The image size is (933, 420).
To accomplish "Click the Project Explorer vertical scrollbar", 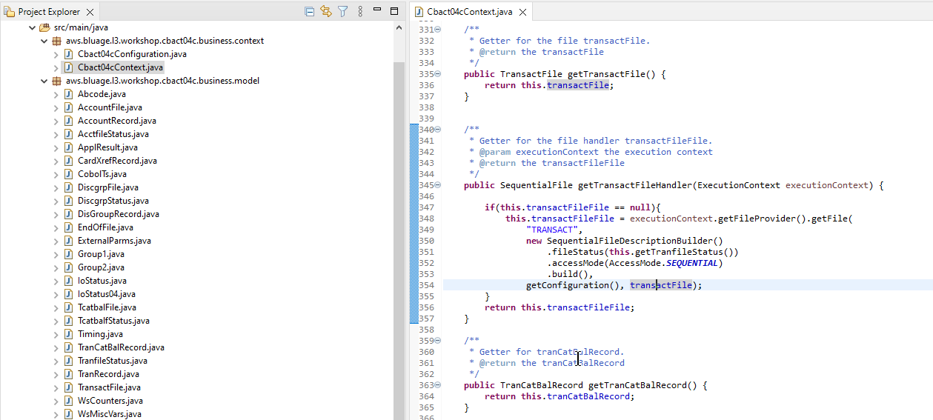I will click(399, 222).
